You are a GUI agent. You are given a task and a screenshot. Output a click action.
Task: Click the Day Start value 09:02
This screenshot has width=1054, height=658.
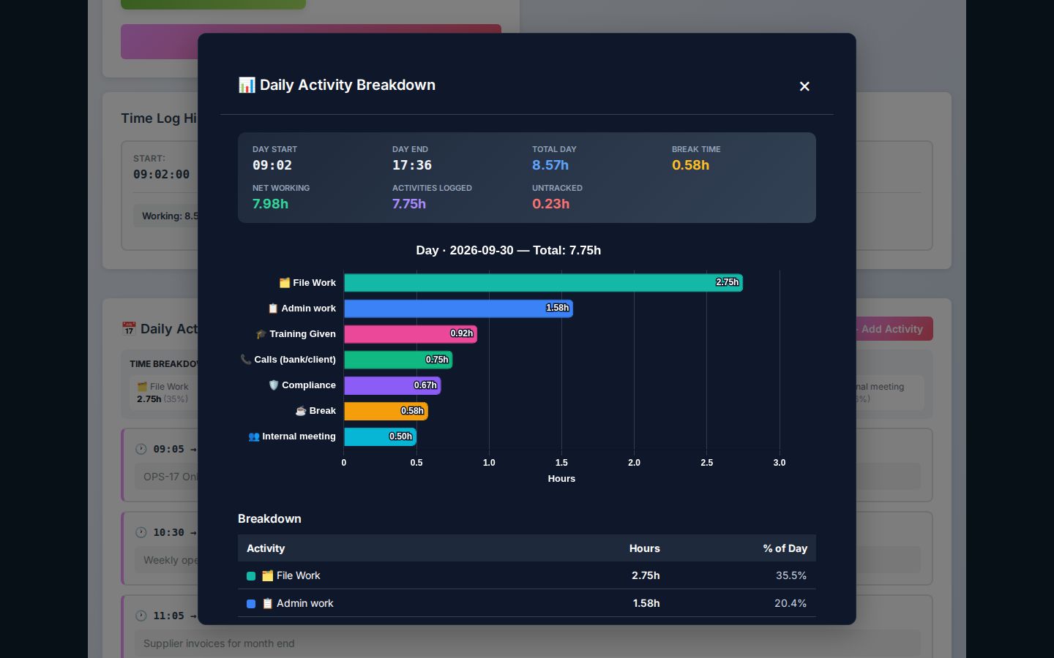272,165
